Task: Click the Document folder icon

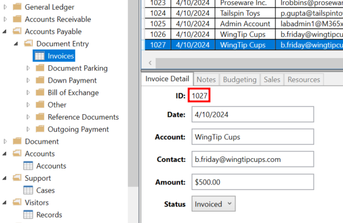Action: tap(17, 141)
